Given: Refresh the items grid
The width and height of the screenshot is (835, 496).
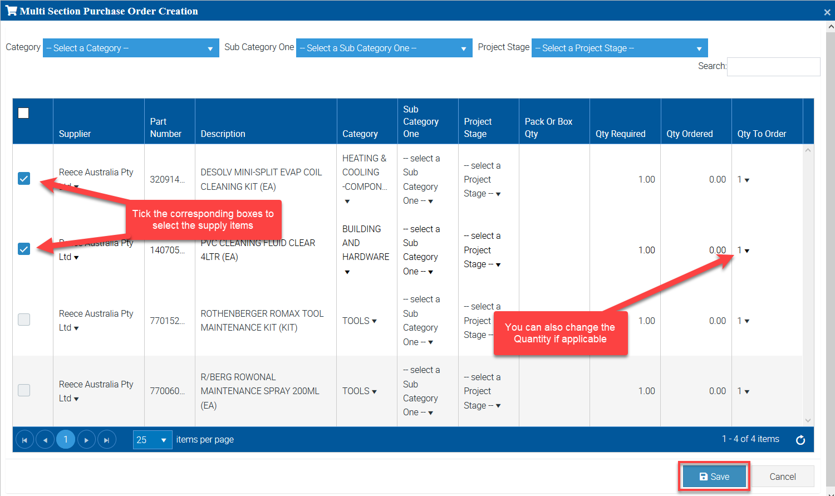Looking at the screenshot, I should [x=800, y=440].
